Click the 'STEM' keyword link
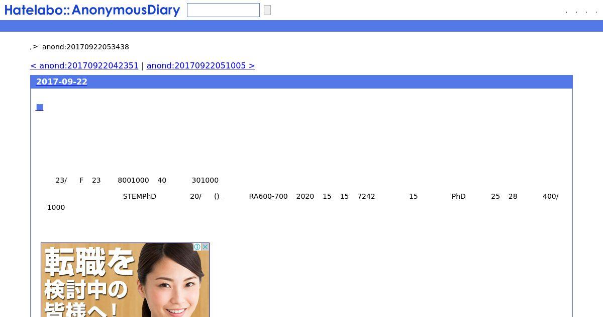603x317 pixels. 133,196
